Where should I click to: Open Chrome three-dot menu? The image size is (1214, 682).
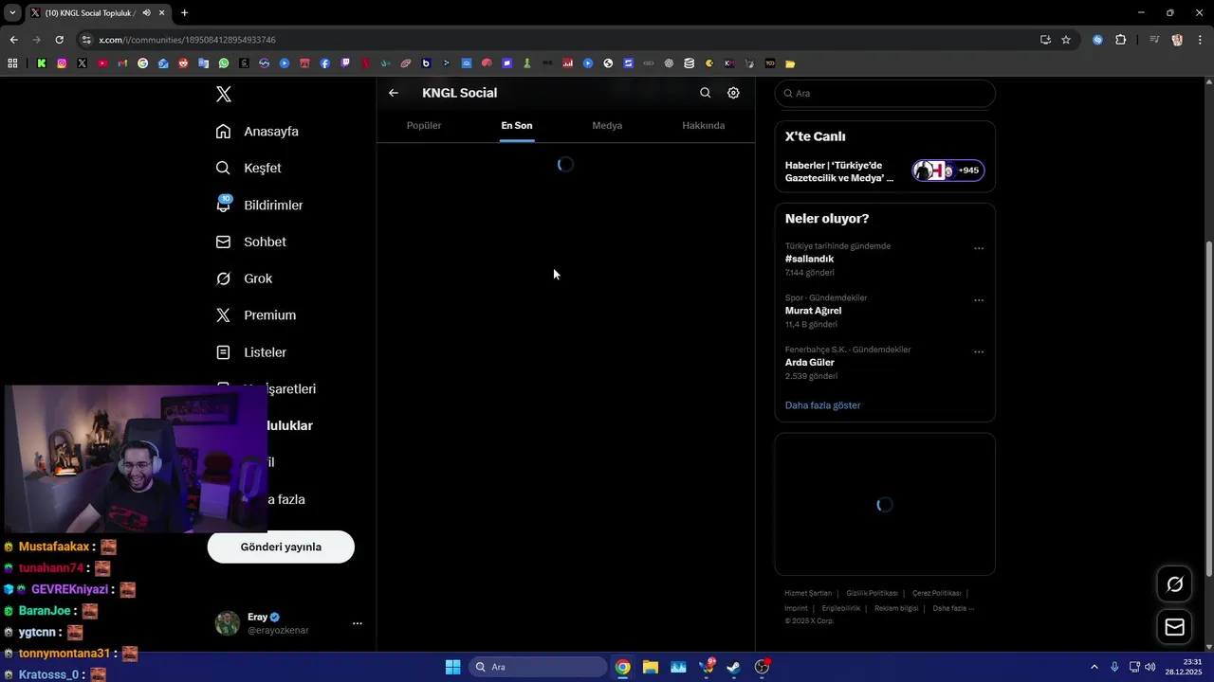tap(1200, 40)
